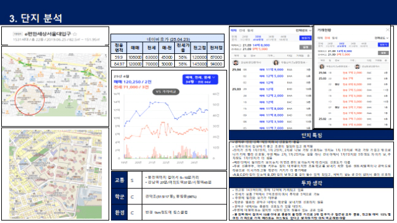Viewport: 397px width, 223px height.
Task: Click the blue button in left panel's size row
Action: click(305, 38)
